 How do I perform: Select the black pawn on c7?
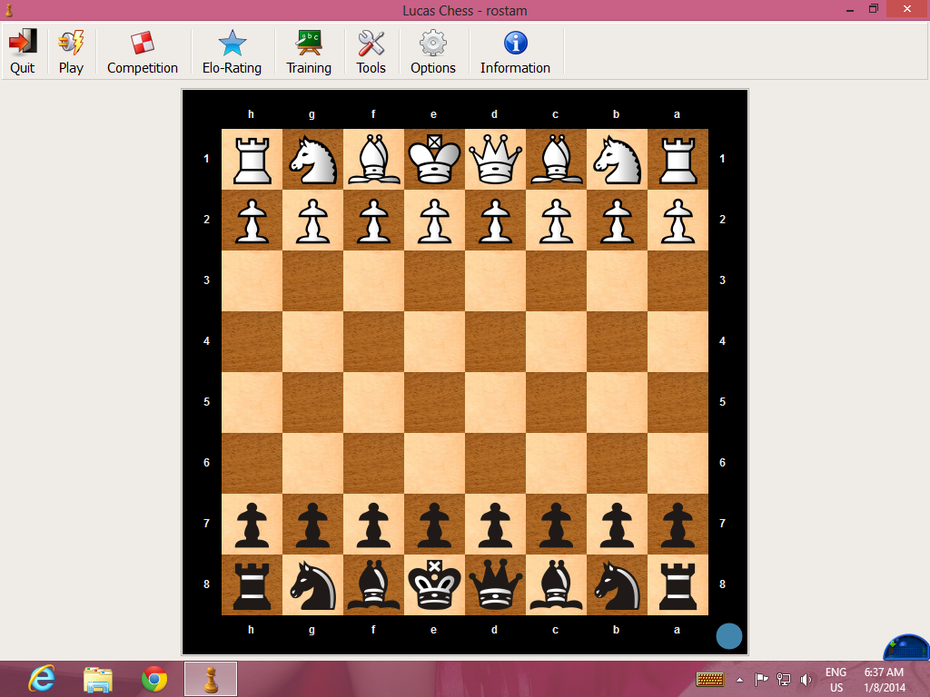coord(557,525)
